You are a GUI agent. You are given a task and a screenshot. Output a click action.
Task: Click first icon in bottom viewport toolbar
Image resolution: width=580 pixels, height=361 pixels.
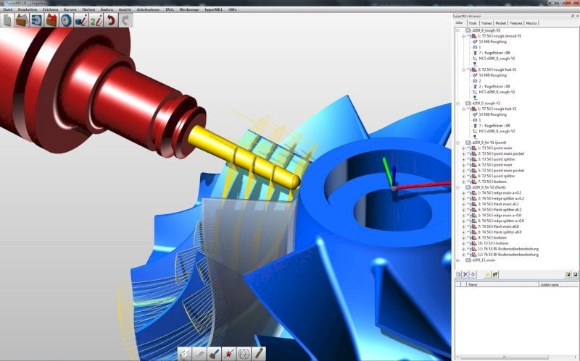[x=185, y=354]
